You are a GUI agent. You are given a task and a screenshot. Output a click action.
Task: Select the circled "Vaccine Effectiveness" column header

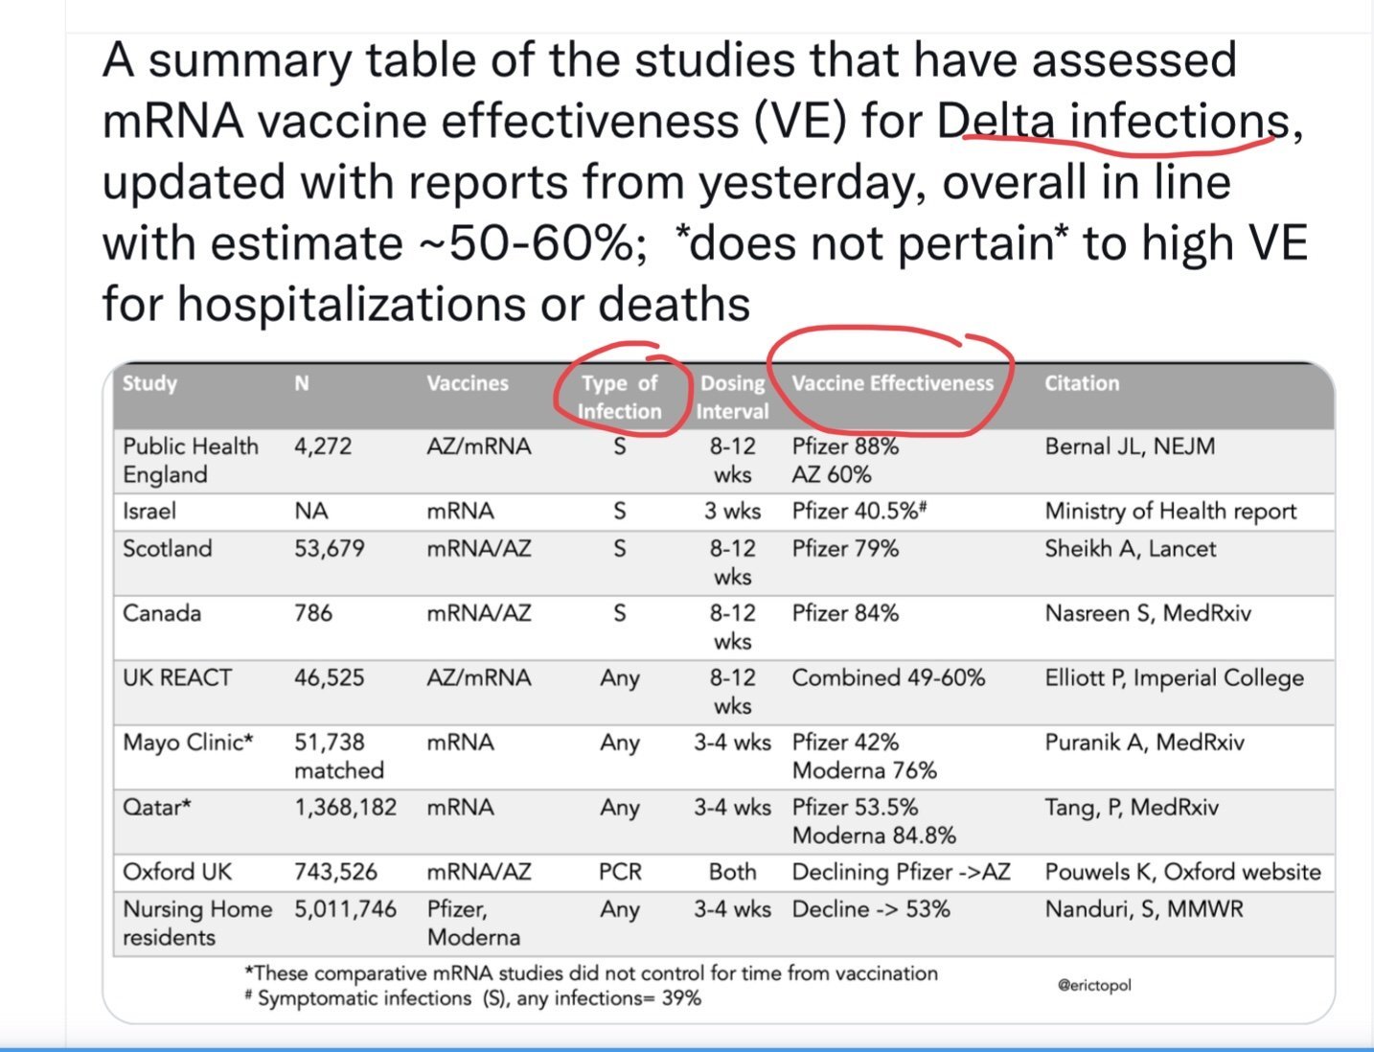coord(892,383)
